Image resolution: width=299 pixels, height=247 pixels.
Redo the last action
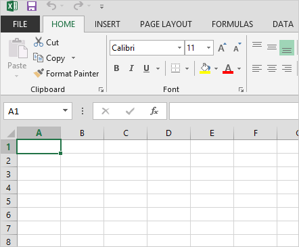78,6
